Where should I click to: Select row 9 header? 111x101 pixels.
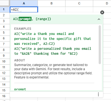(4, 56)
